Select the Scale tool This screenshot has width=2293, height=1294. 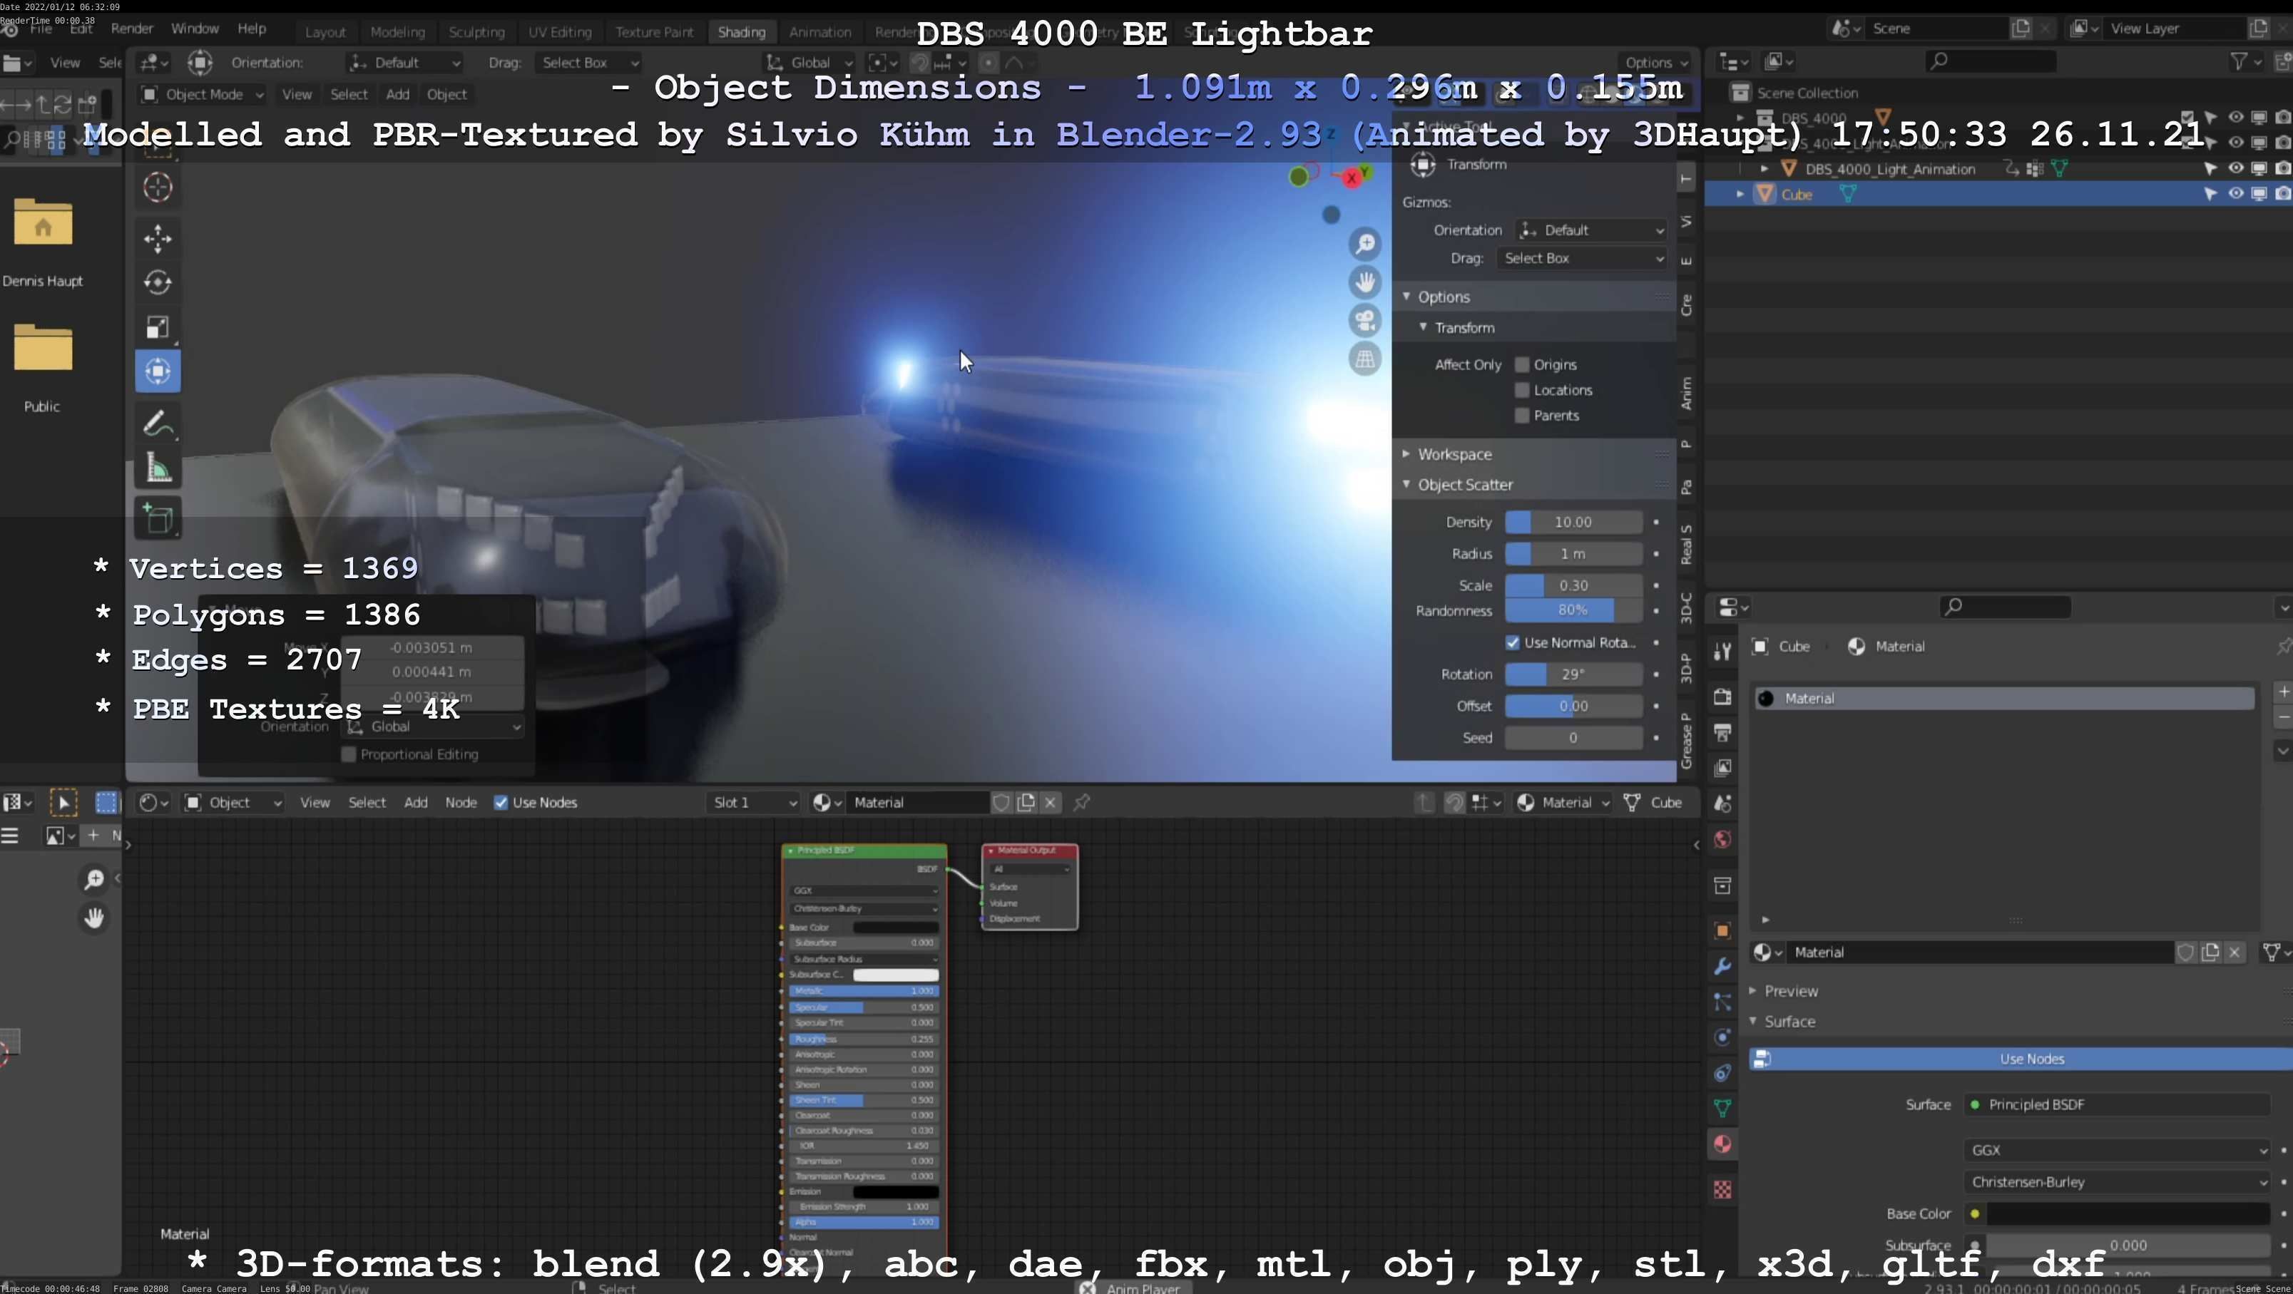(158, 327)
